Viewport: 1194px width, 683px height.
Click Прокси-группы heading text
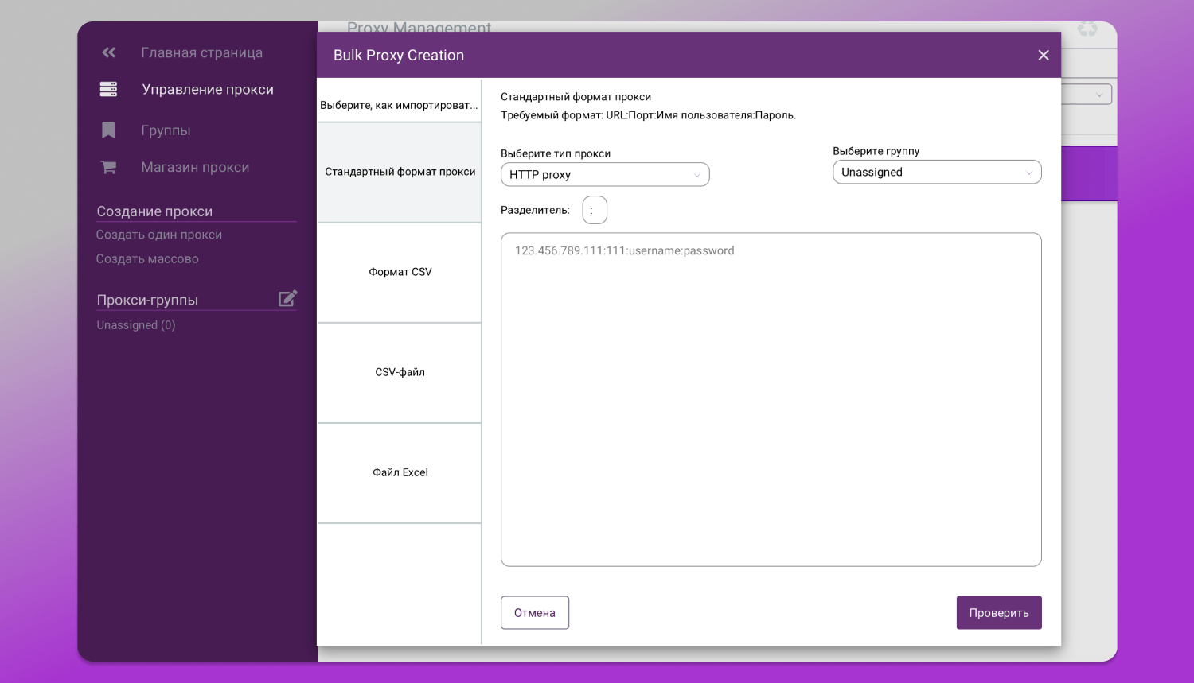[x=147, y=300]
